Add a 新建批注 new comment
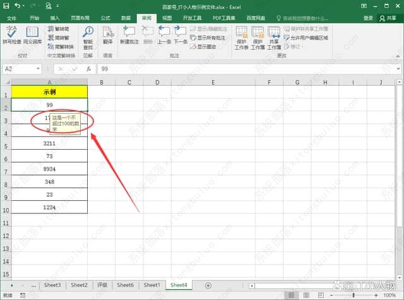The image size is (404, 300). (129, 35)
